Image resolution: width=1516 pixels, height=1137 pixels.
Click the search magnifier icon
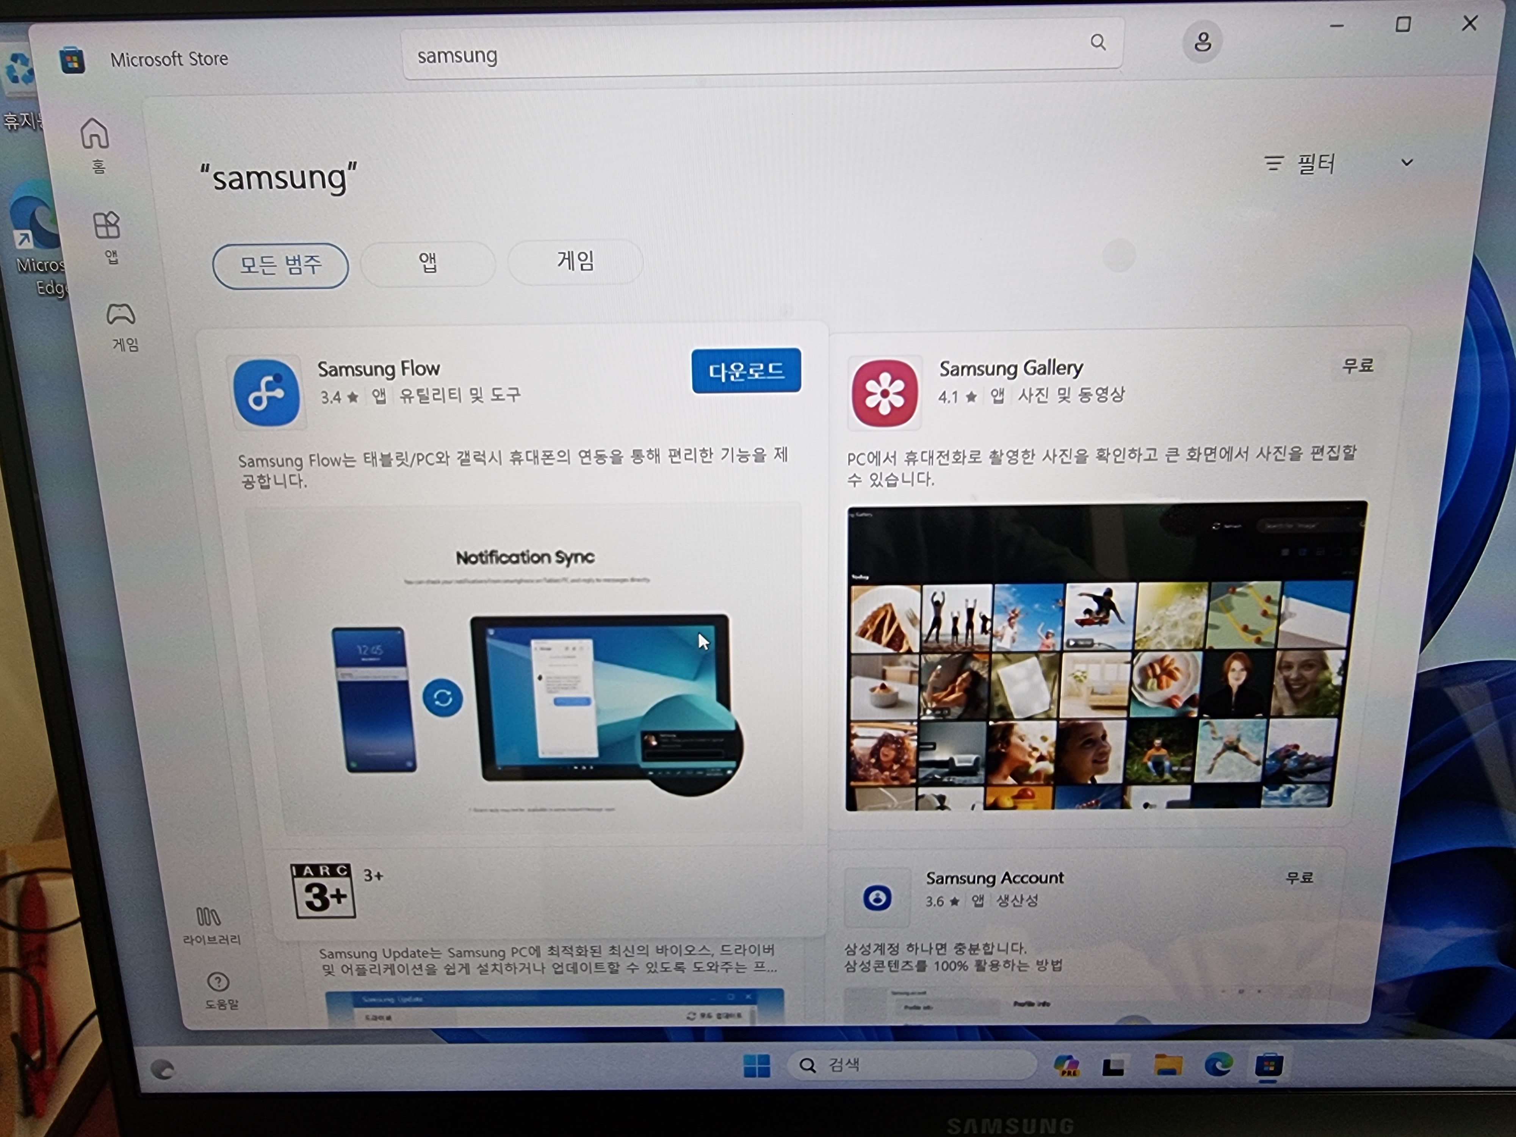pyautogui.click(x=1097, y=42)
